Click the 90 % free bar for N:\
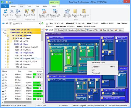Viewport: 131px width, 108px height. point(38,96)
